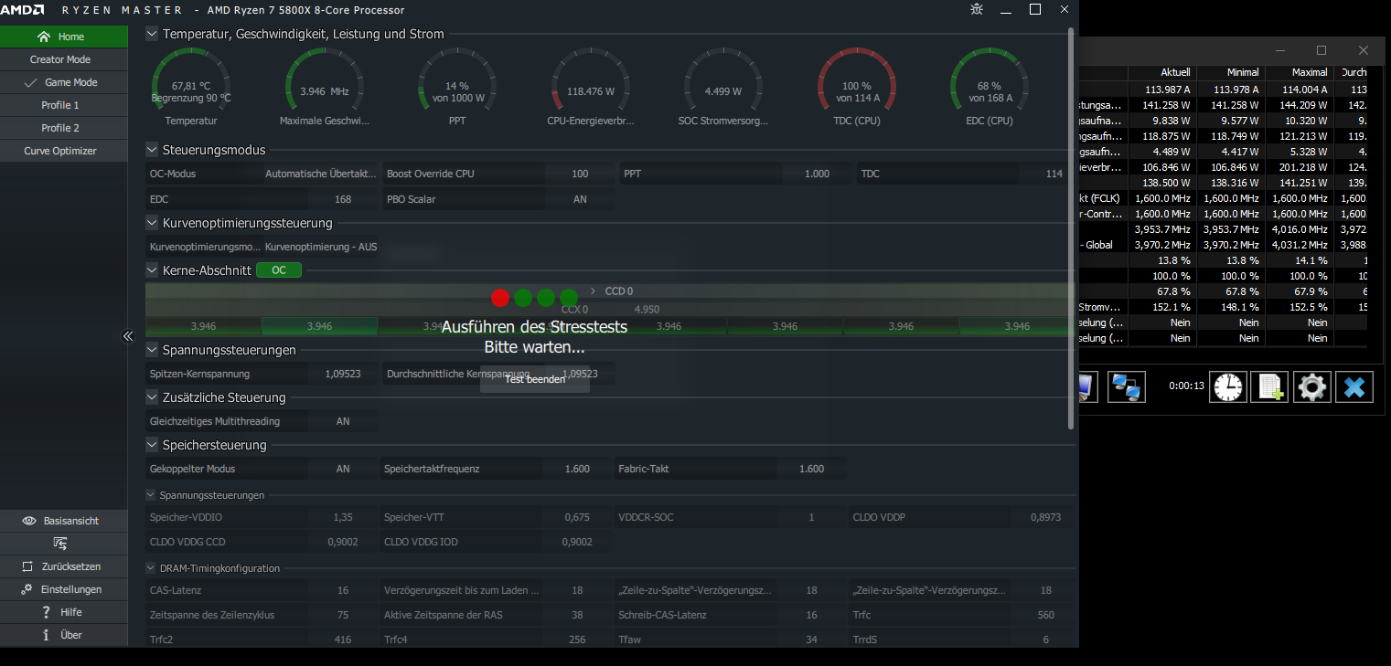Click the Maximal column header in sensor window
Screen dimensions: 1391x666
tap(1300, 72)
